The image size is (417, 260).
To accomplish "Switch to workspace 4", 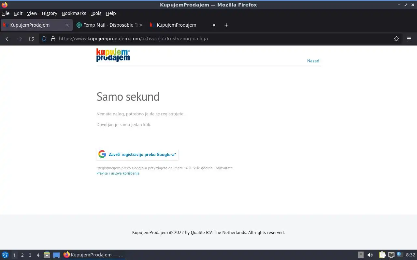I will [x=38, y=255].
